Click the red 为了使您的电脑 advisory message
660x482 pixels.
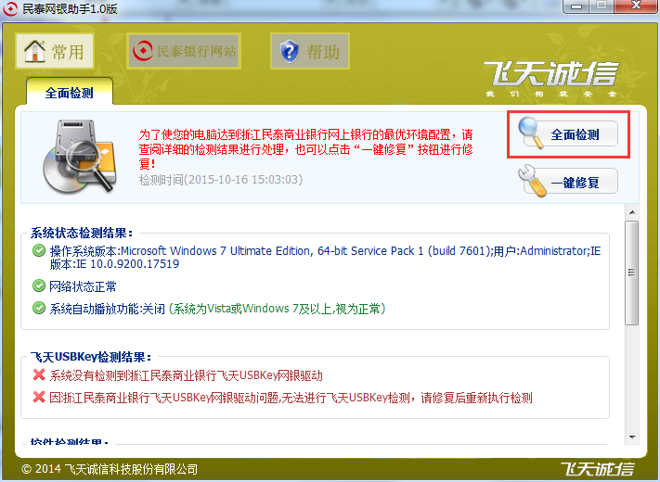coord(306,148)
